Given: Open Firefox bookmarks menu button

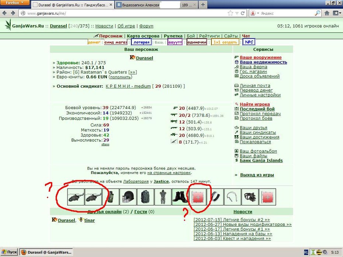Looking at the screenshot, I should click(x=337, y=13).
